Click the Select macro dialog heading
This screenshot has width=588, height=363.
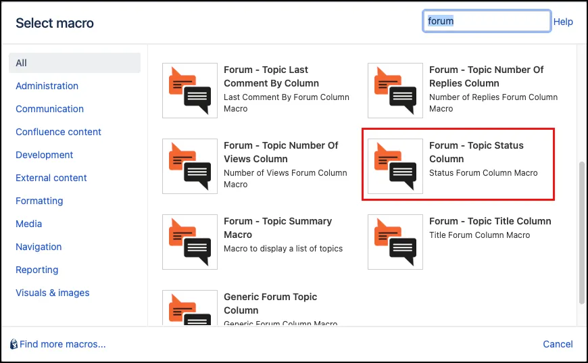tap(55, 23)
